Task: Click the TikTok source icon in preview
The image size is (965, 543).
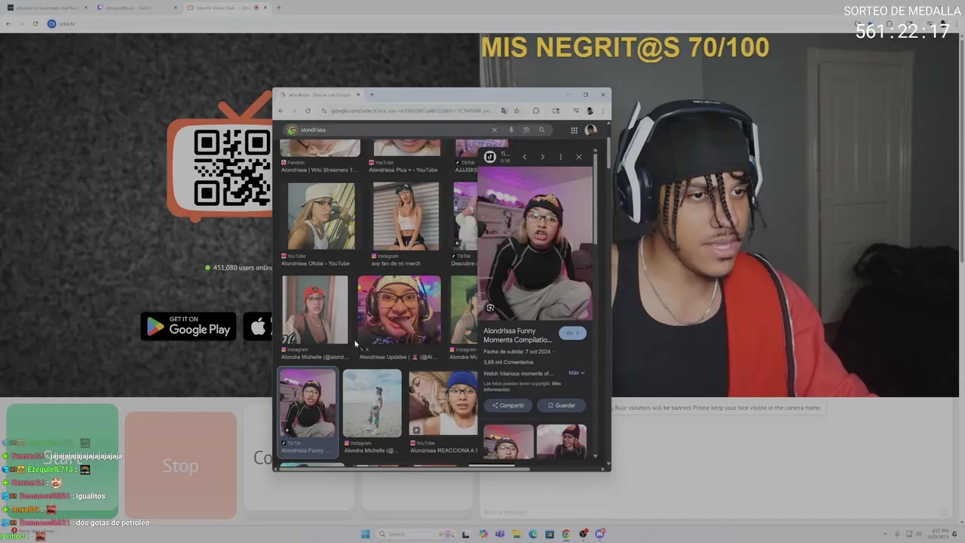Action: point(490,157)
